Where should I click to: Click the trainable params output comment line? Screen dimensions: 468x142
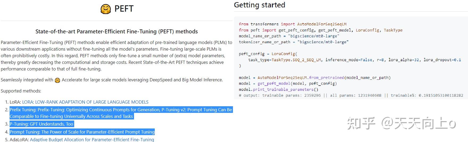(x=351, y=95)
